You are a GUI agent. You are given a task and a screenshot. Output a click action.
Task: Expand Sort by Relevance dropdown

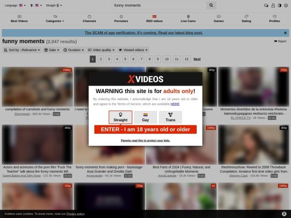point(22,50)
